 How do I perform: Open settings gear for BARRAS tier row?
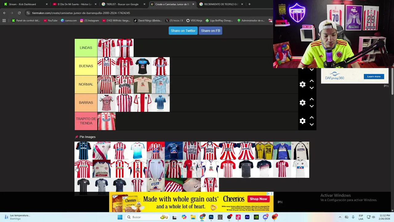[x=303, y=103]
